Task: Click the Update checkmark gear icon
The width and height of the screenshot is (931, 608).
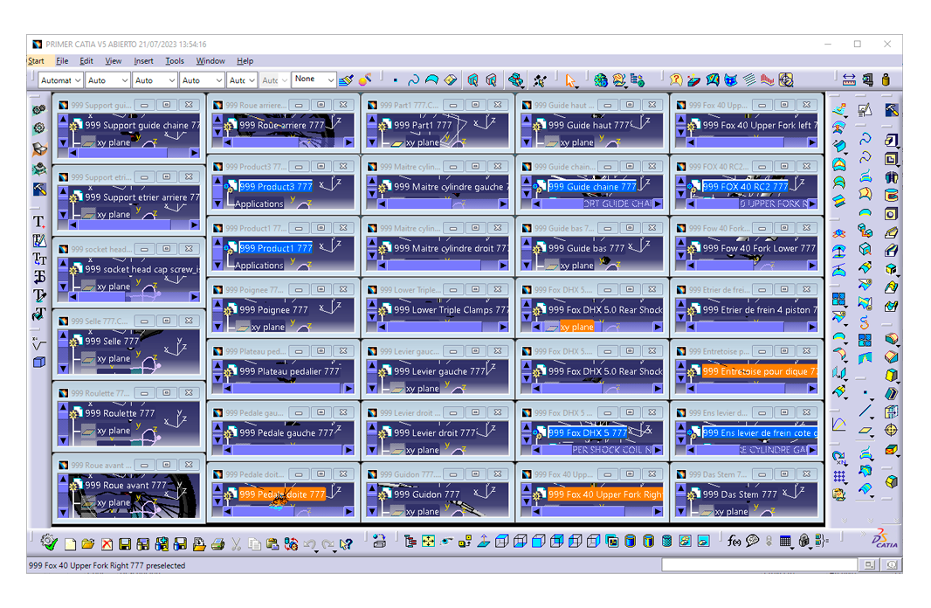Action: pyautogui.click(x=49, y=542)
